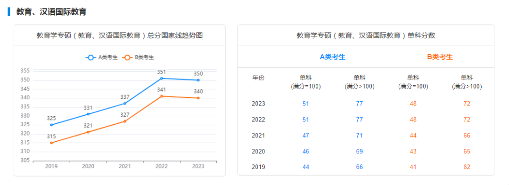Click A类 score 69 in 2020 row
This screenshot has height=185, width=509.
coord(359,151)
